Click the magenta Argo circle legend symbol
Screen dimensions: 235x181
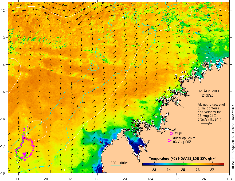[171, 133]
